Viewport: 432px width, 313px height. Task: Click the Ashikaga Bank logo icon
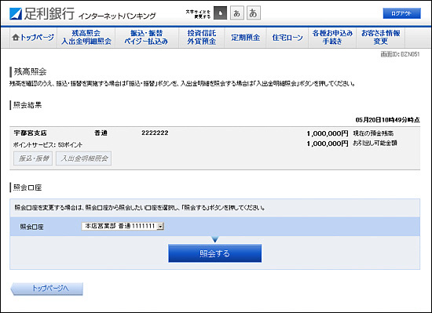16,14
